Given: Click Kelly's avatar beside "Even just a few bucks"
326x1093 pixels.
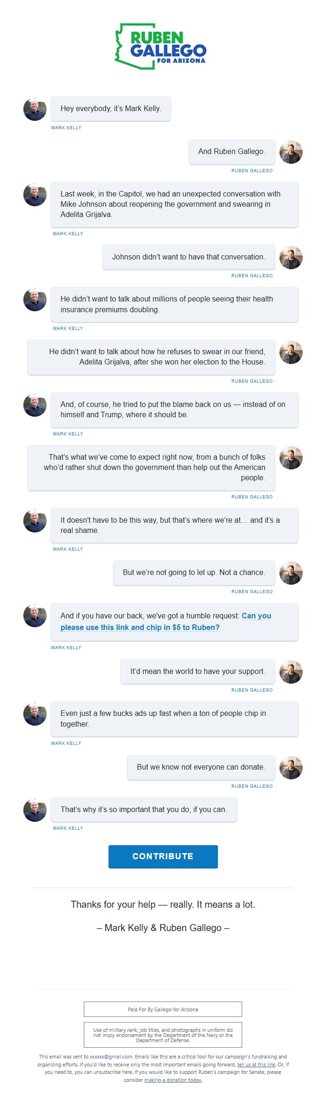Looking at the screenshot, I should (x=35, y=714).
